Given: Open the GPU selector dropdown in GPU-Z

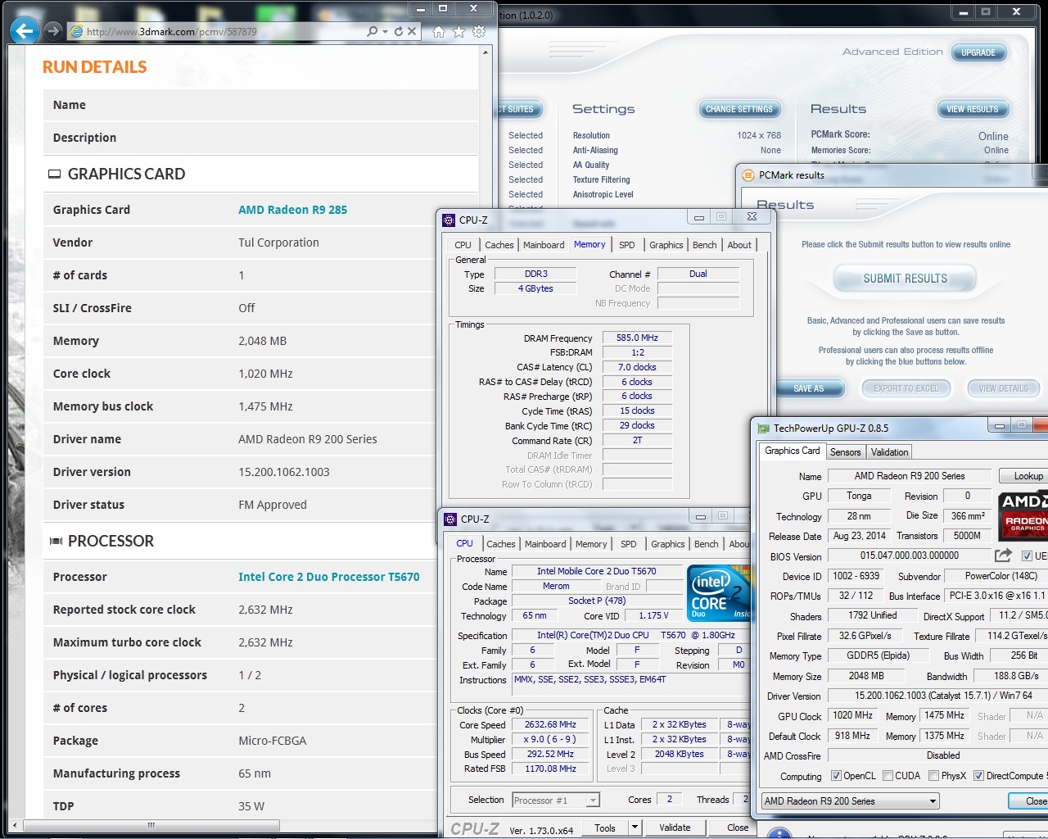Looking at the screenshot, I should (x=933, y=800).
